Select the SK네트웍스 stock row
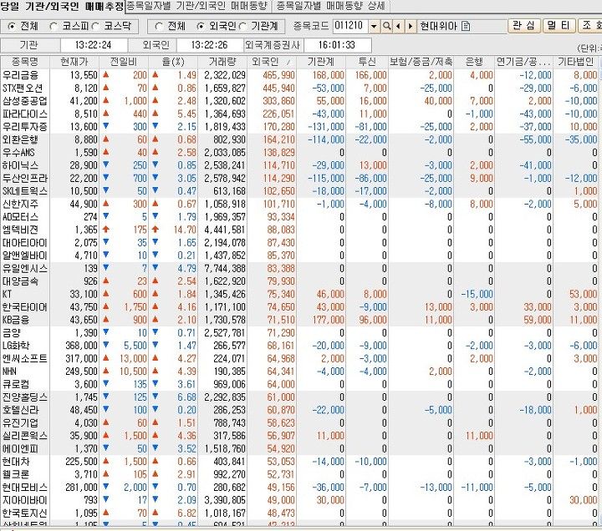602x531 pixels. pos(299,191)
